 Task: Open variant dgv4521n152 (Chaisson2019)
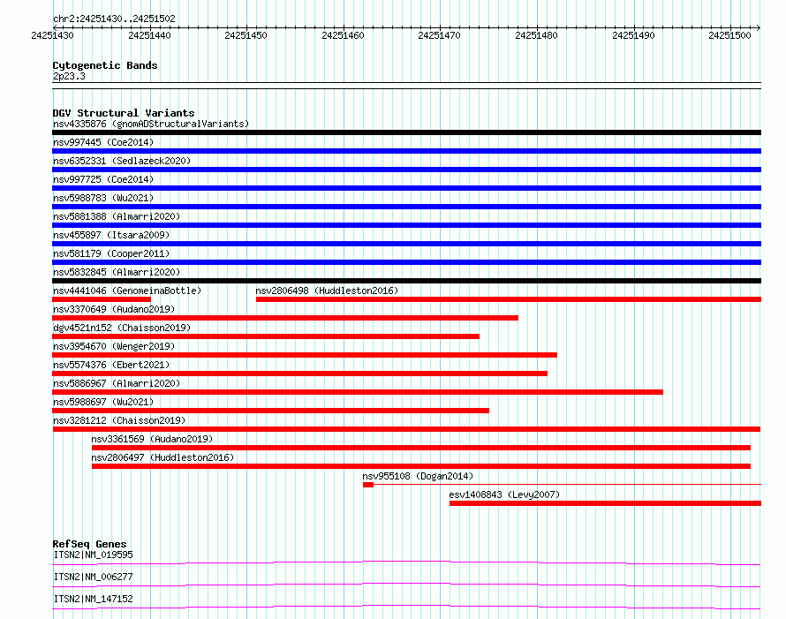[122, 328]
